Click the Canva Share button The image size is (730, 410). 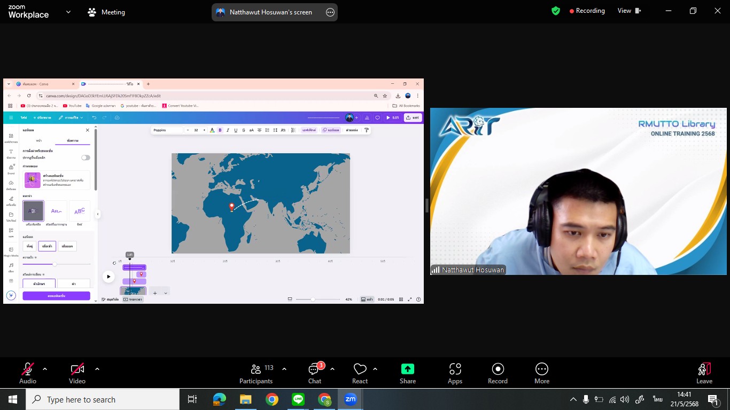(x=413, y=117)
